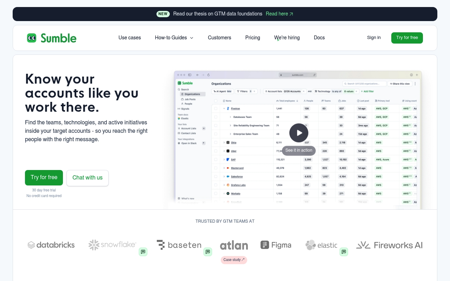Go to the Customers page
Screen dimensions: 450x281
pos(219,38)
